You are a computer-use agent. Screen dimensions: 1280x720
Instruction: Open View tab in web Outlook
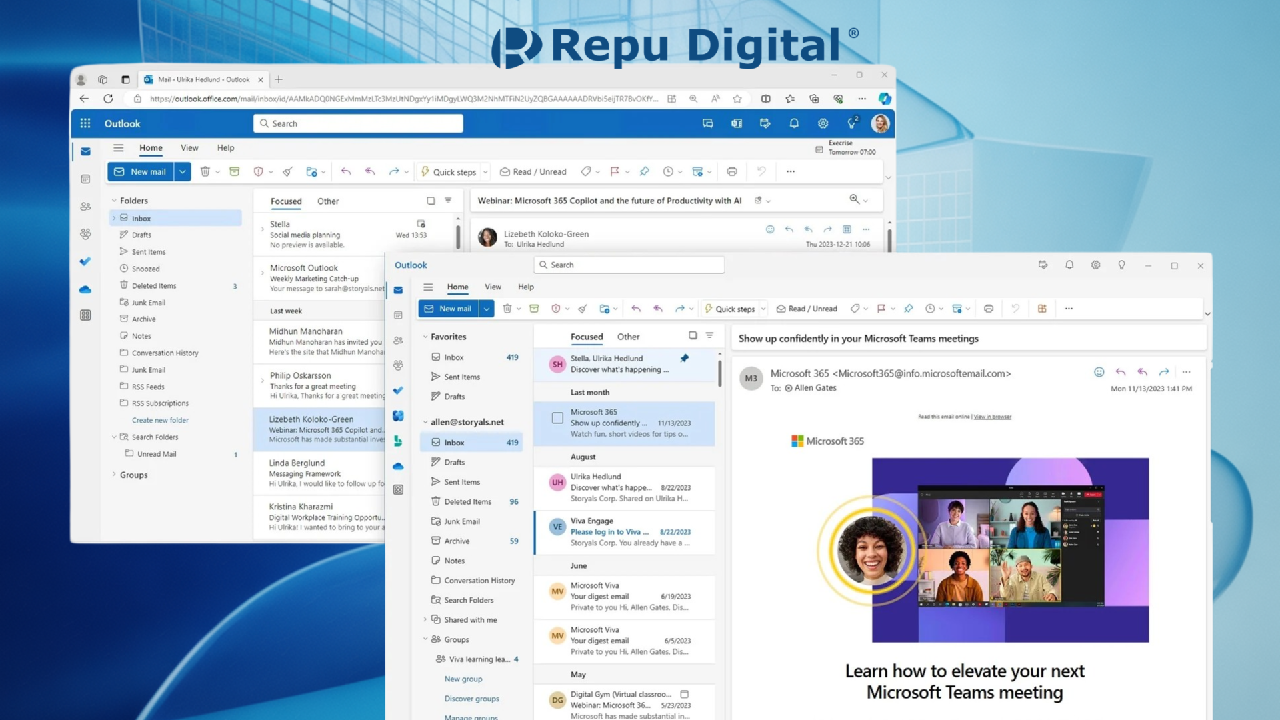189,148
